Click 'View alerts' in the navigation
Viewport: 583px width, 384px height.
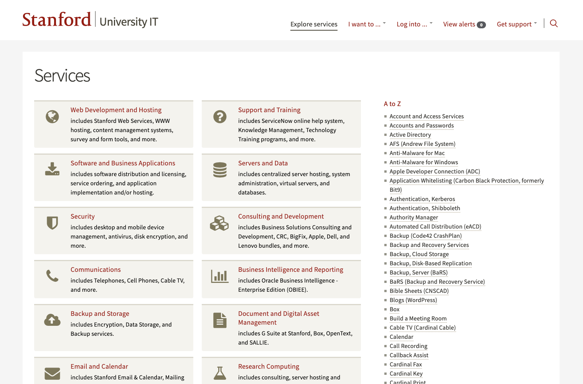click(x=459, y=24)
